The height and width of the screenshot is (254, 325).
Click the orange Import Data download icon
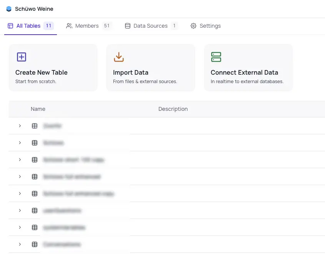[119, 57]
